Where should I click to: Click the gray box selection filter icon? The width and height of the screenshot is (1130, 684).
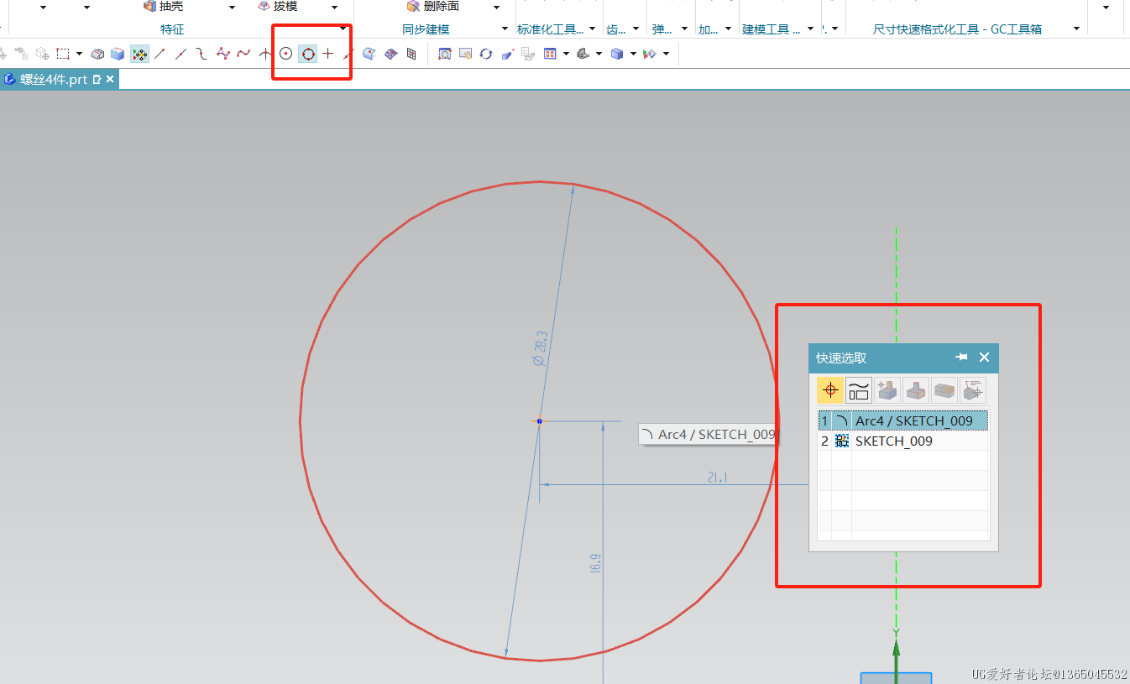[x=97, y=54]
